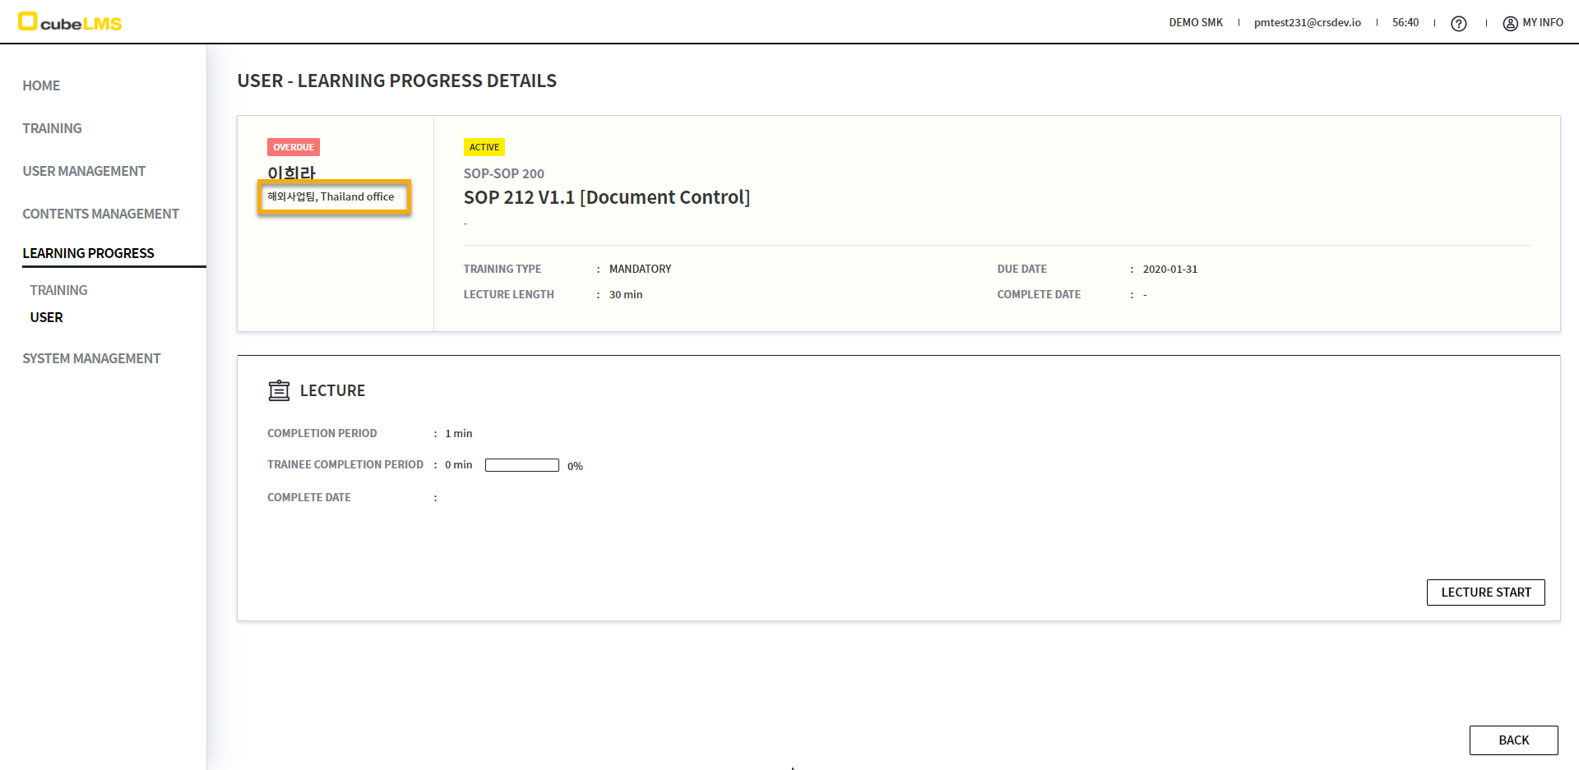The height and width of the screenshot is (770, 1579).
Task: Click the MY INFO user icon
Action: (x=1510, y=24)
